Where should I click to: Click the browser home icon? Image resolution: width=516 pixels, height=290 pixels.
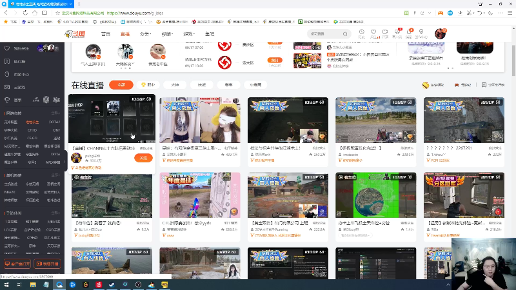click(x=35, y=13)
